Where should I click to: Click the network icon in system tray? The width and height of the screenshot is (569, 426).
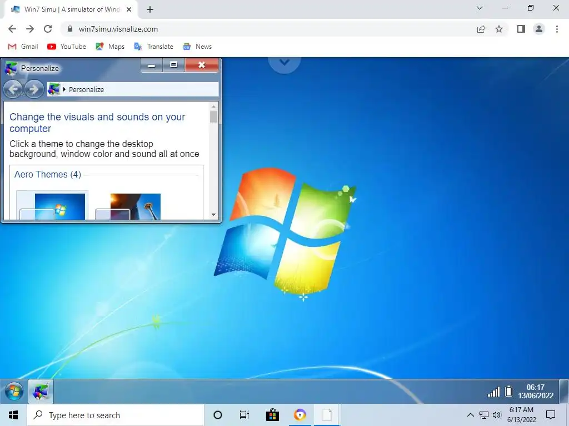point(484,415)
